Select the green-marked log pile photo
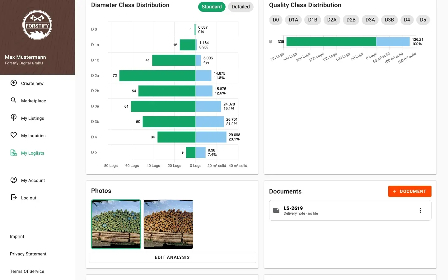Viewport: 448px width, 280px height. (x=116, y=224)
